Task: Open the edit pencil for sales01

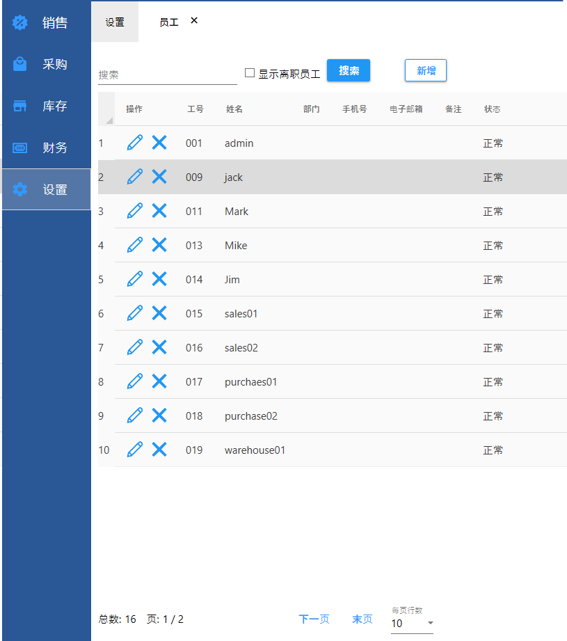Action: coord(135,313)
